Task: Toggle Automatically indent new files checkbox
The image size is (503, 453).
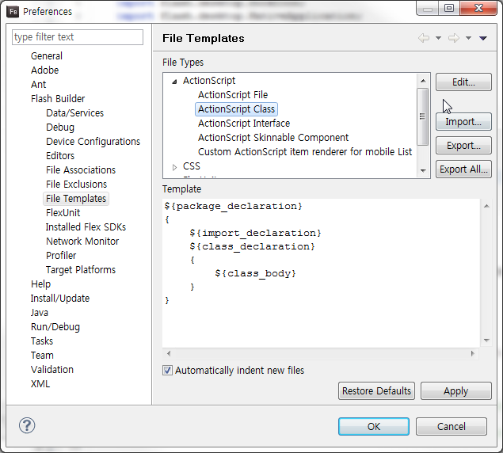Action: [x=167, y=370]
